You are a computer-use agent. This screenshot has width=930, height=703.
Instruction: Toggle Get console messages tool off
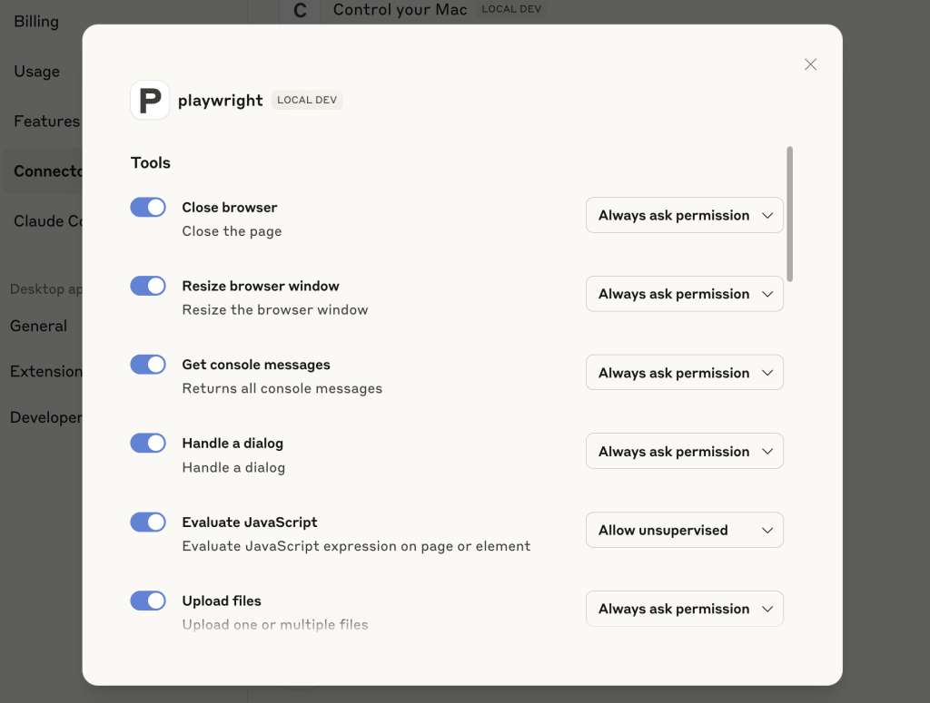click(148, 365)
